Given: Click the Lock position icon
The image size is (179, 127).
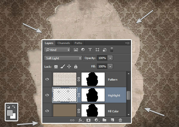Looking at the screenshot, I should click(69, 66).
